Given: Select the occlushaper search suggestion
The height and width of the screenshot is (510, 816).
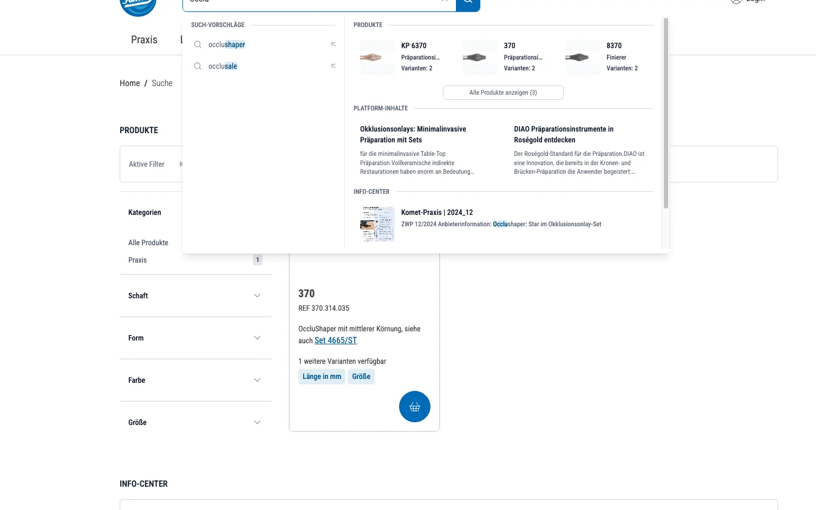Looking at the screenshot, I should click(x=226, y=44).
